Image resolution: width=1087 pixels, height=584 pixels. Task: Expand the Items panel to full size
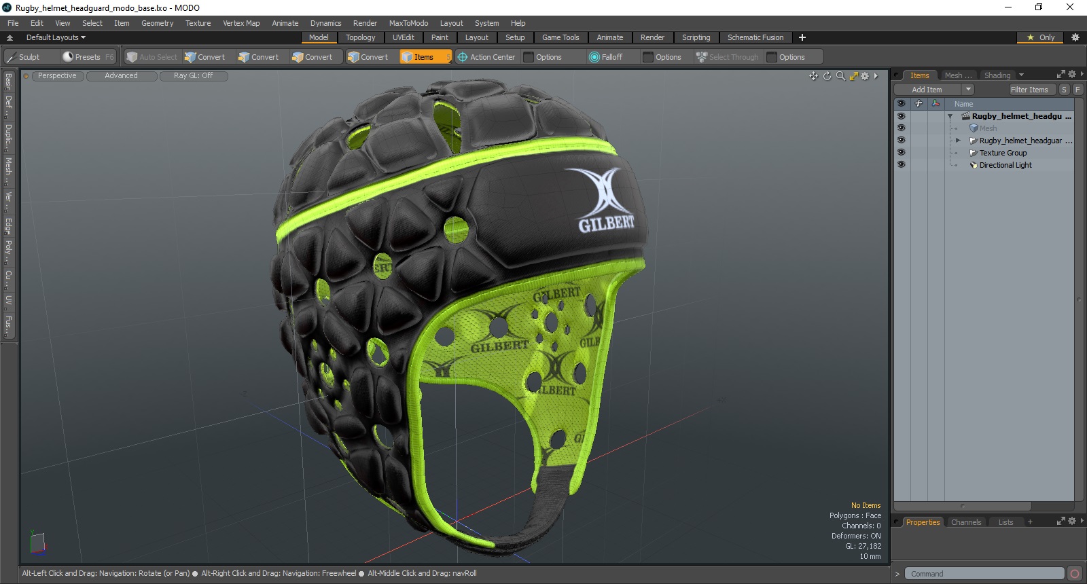(x=1061, y=74)
